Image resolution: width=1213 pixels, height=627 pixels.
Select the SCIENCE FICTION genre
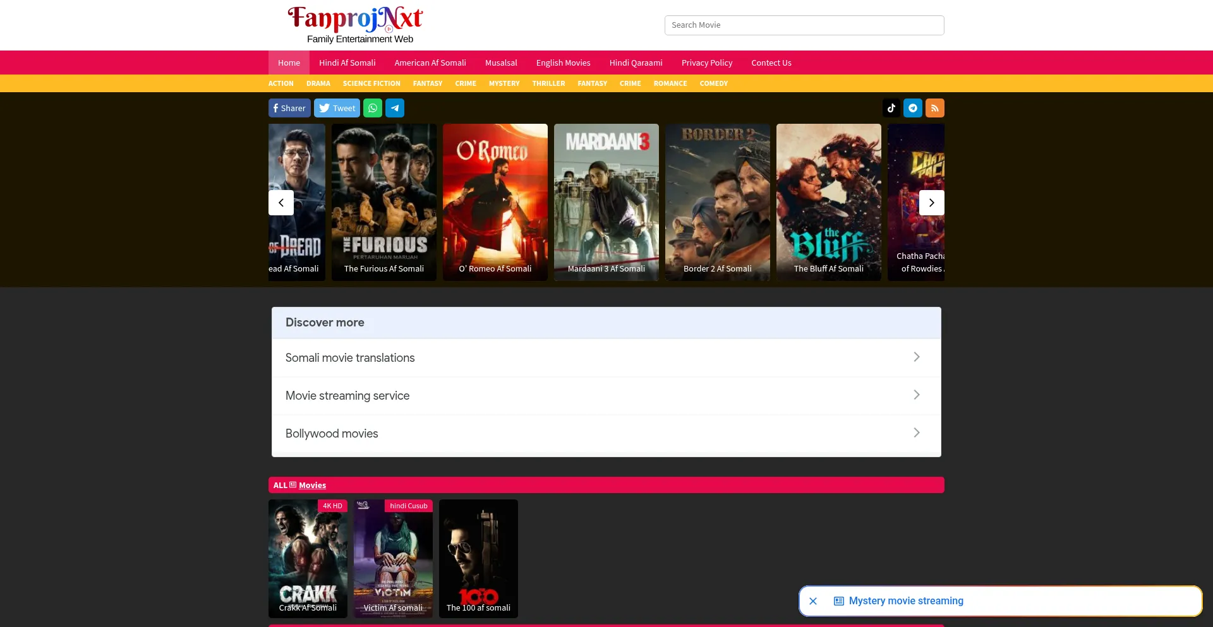[371, 83]
